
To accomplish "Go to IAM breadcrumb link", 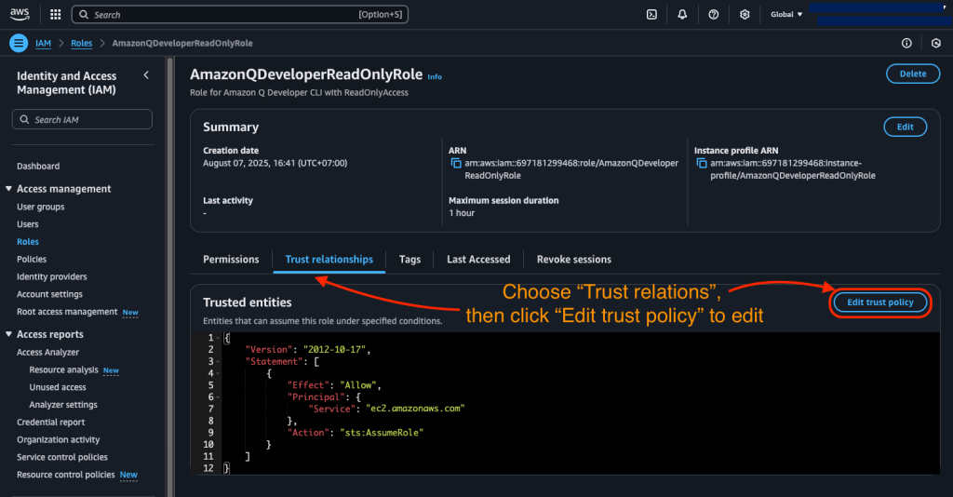I will [43, 43].
